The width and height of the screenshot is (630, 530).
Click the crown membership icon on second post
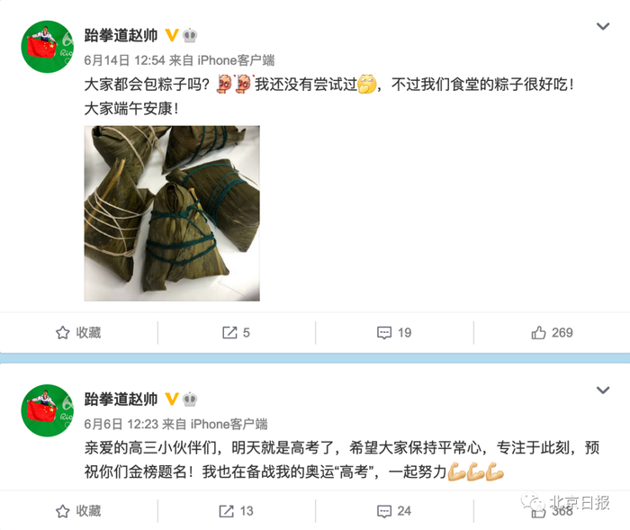click(190, 400)
